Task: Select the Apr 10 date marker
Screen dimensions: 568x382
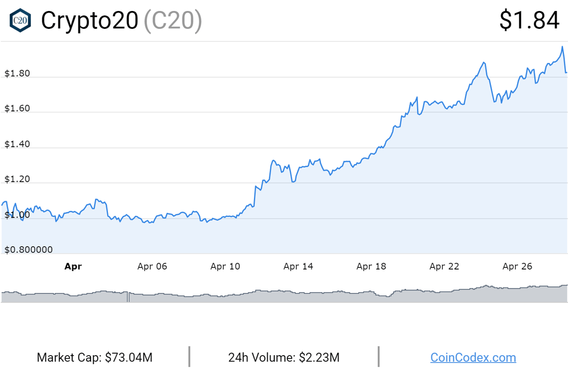Action: coord(225,266)
